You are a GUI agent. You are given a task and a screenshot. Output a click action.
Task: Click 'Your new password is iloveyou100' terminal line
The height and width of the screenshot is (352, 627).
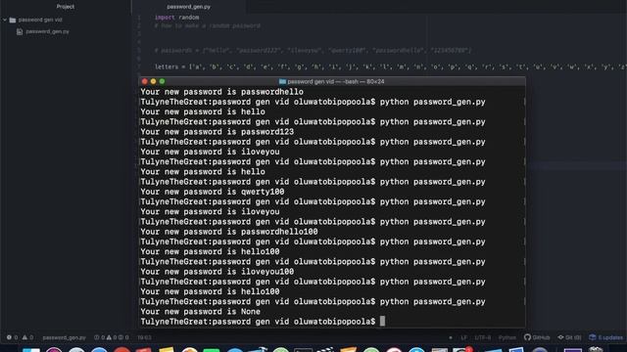217,272
